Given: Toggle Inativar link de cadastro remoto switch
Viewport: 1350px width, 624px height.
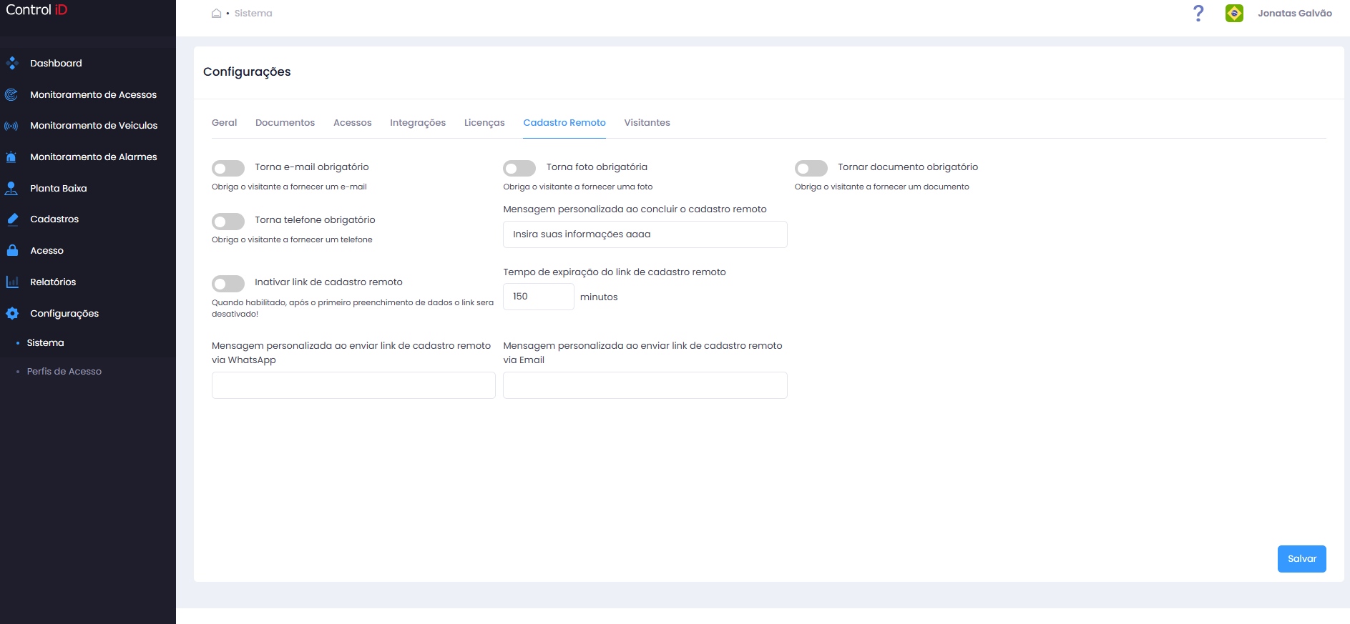Looking at the screenshot, I should (x=228, y=283).
